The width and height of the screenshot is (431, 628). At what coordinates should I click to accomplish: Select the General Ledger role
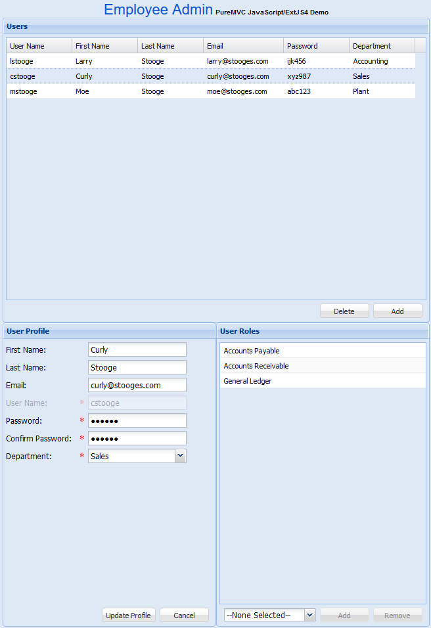click(x=323, y=381)
